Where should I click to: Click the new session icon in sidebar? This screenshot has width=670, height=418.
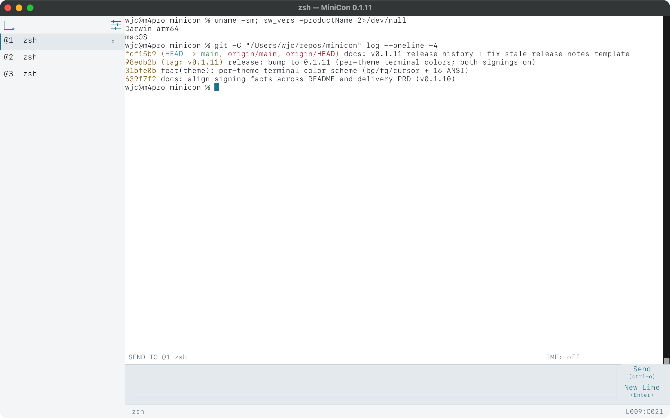coord(9,25)
